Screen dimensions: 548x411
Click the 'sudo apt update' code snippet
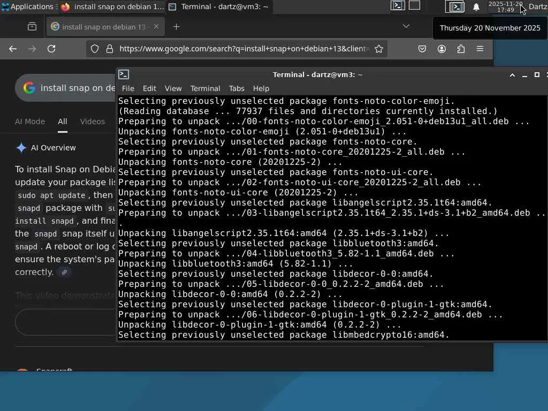click(x=51, y=195)
